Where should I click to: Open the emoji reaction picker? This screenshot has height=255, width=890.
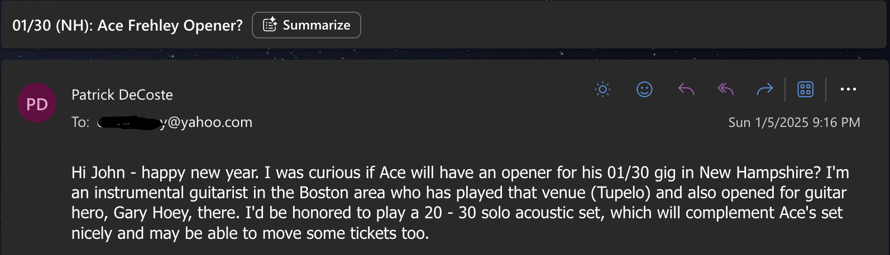pyautogui.click(x=644, y=89)
